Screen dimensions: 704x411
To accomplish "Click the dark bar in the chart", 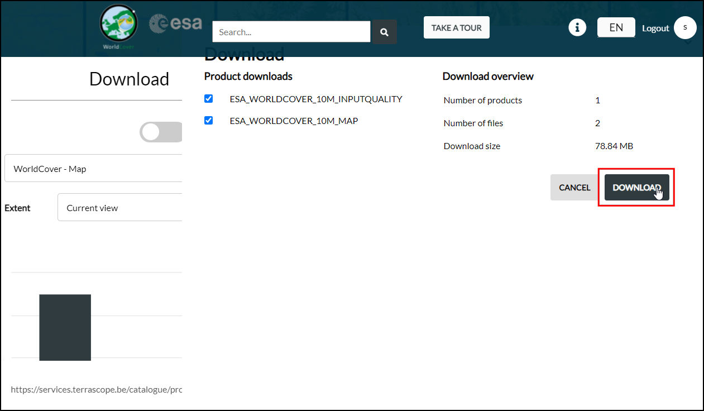I will click(65, 327).
